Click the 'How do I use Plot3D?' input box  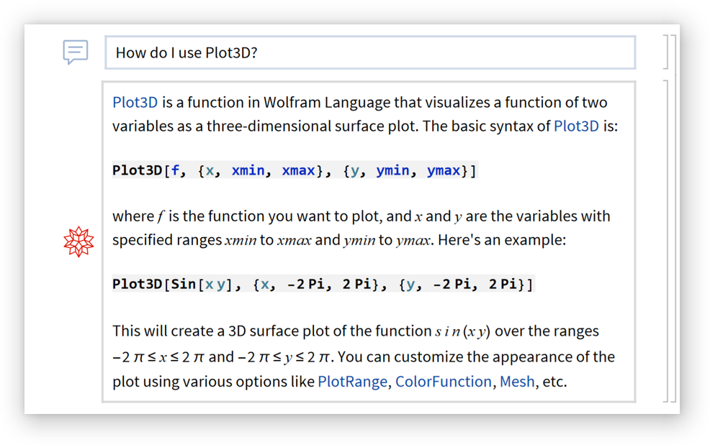[370, 52]
